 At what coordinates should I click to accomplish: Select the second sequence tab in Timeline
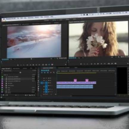point(64,68)
